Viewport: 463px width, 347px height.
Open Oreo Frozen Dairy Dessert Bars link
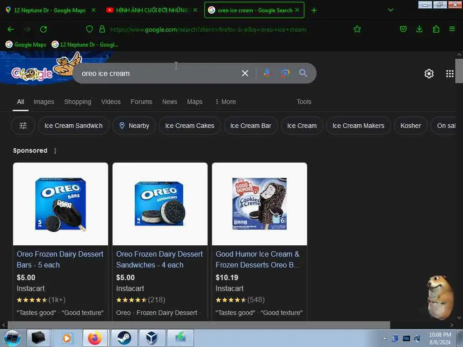[x=60, y=259]
